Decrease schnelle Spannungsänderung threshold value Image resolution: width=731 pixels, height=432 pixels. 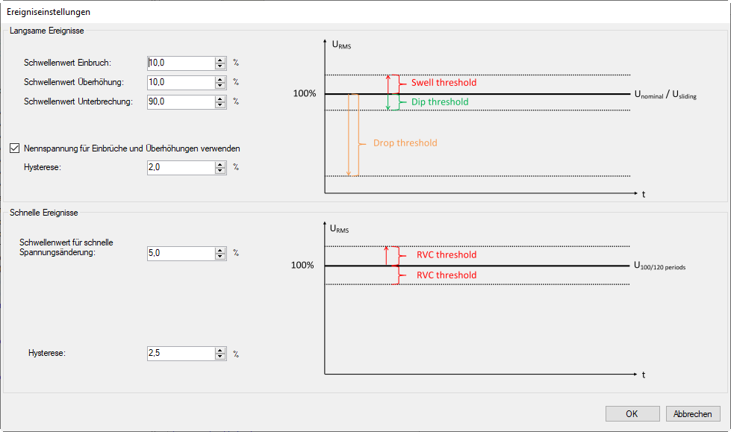pyautogui.click(x=220, y=257)
